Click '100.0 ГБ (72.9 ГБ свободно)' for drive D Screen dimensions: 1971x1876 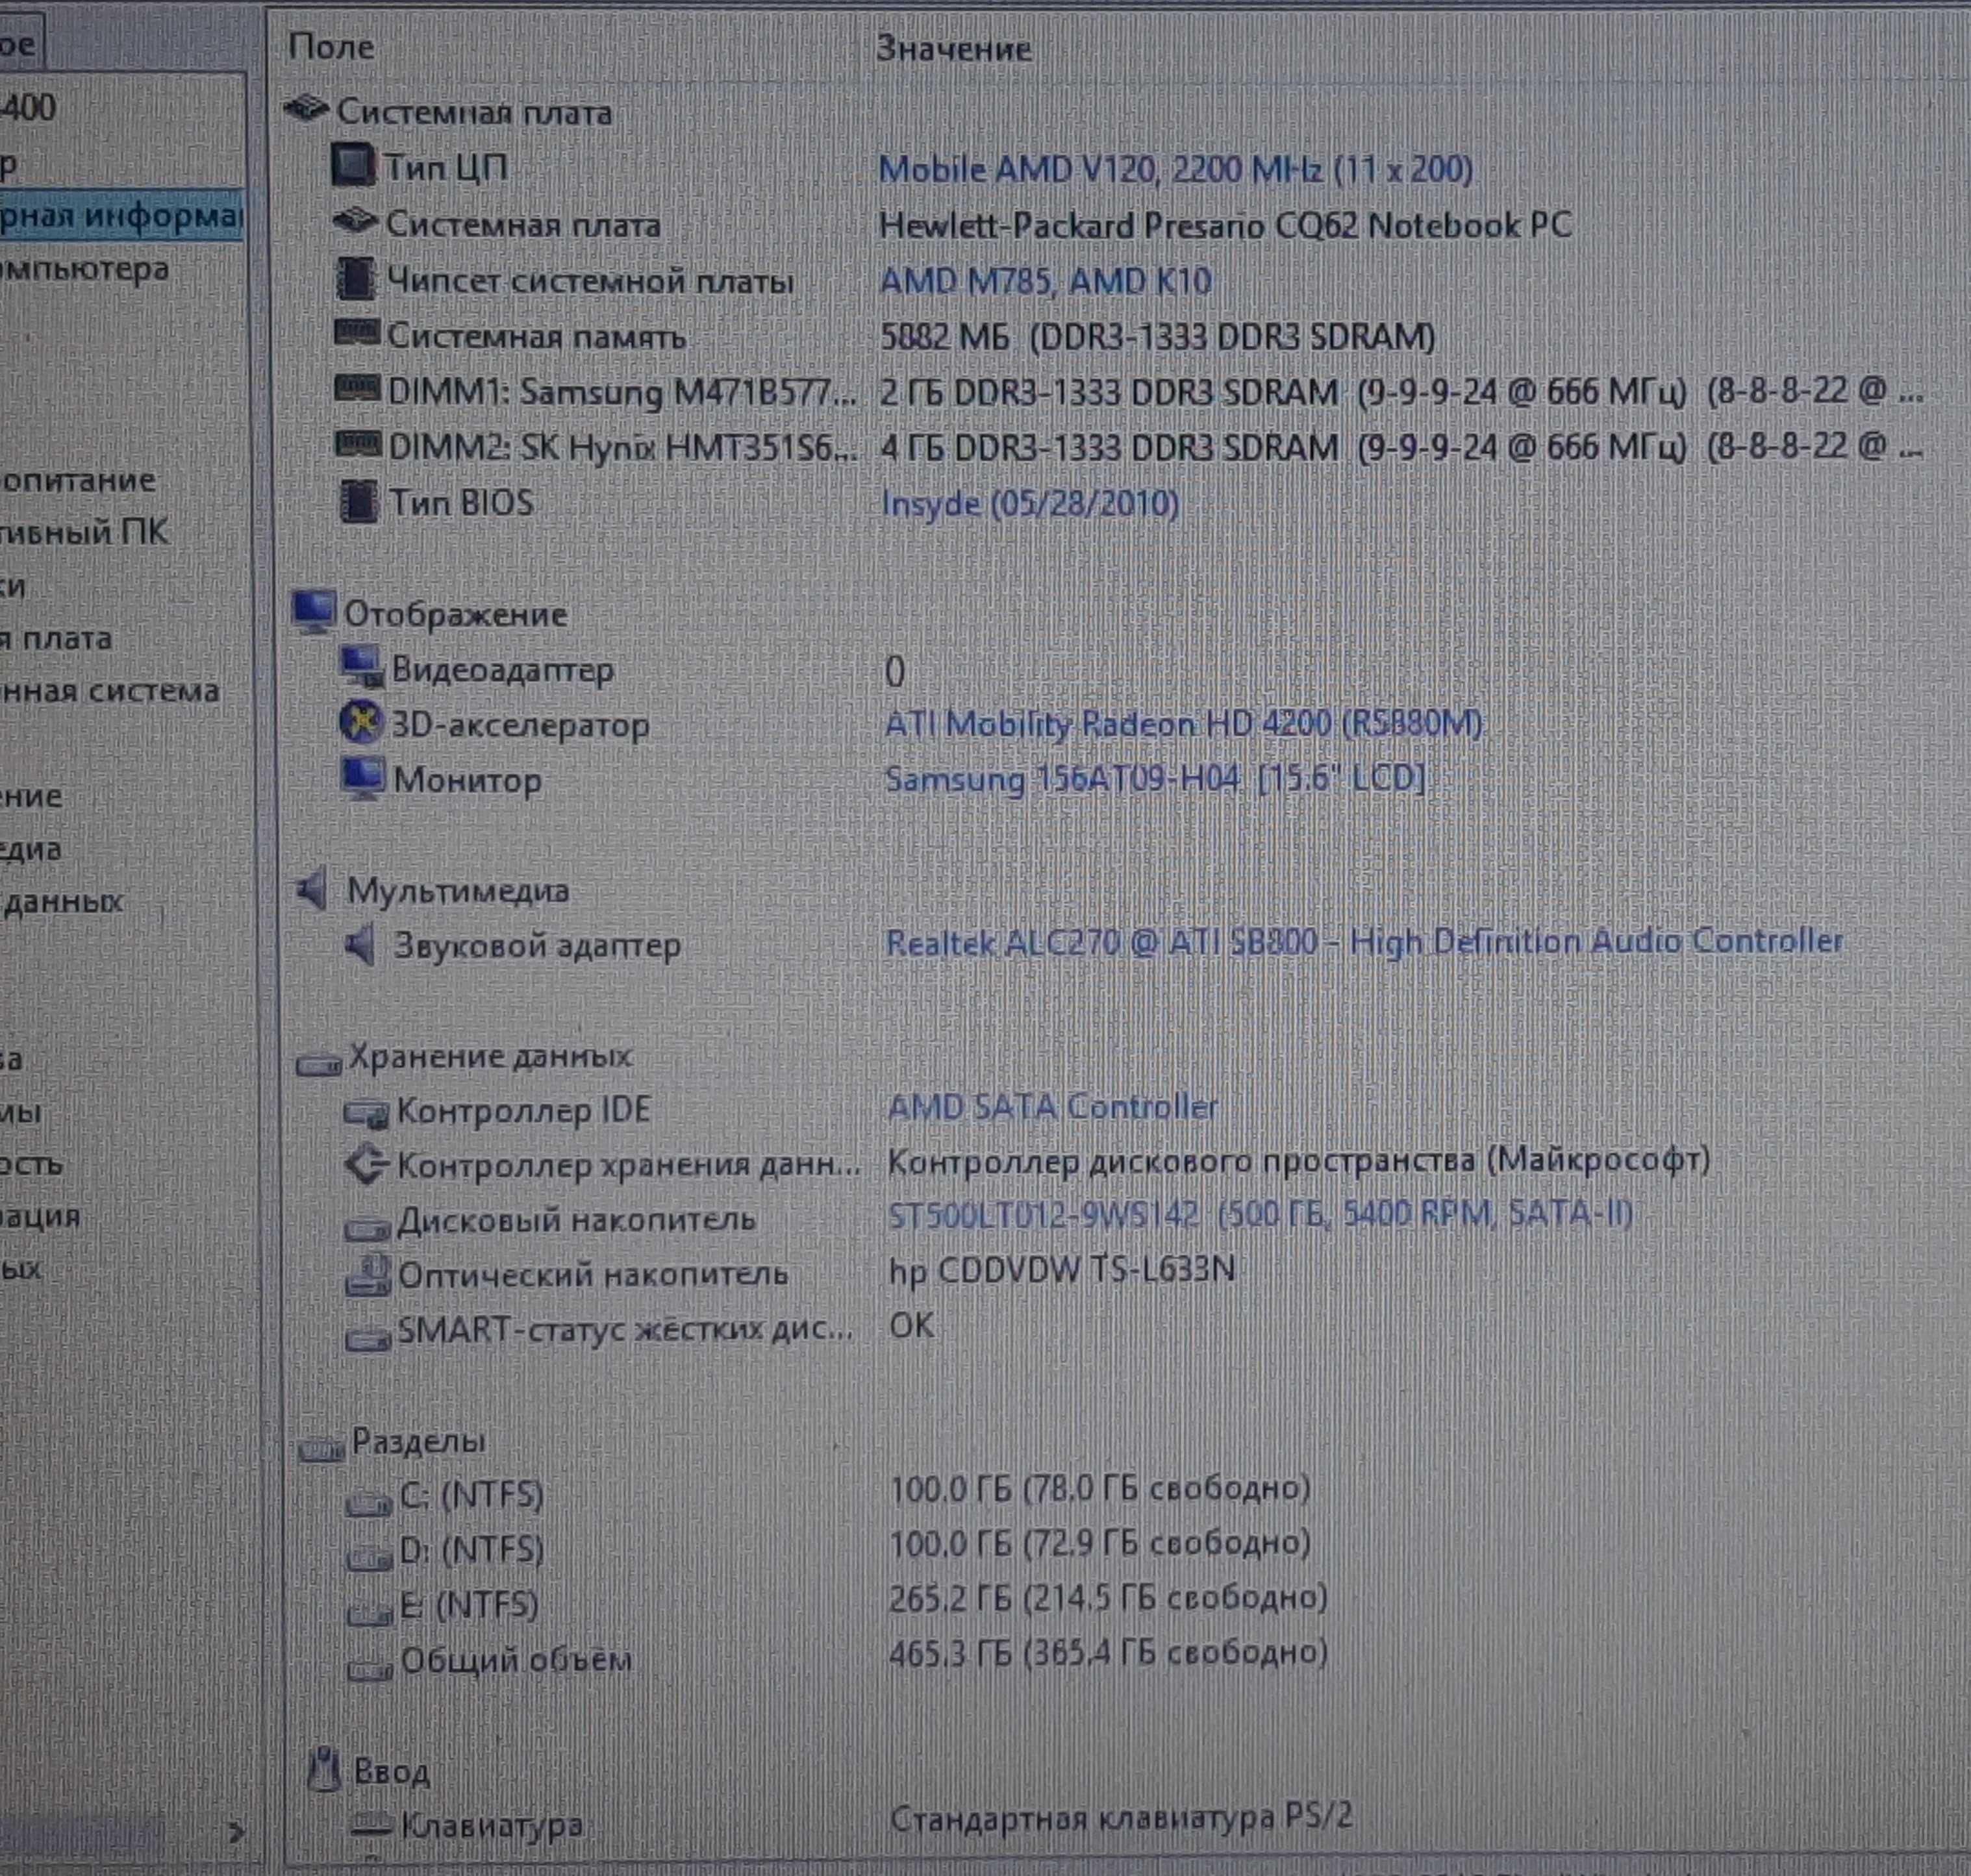tap(1100, 1543)
